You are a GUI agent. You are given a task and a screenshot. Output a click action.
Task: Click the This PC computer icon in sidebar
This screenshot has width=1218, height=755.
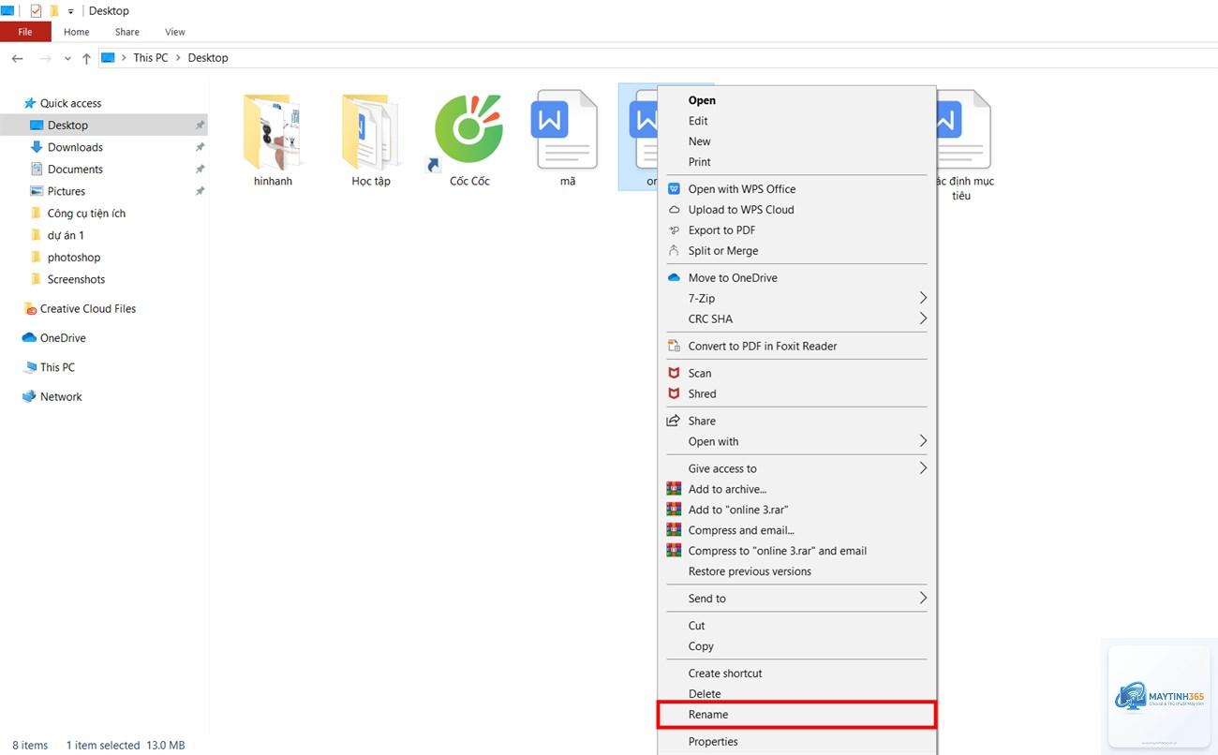tap(30, 367)
